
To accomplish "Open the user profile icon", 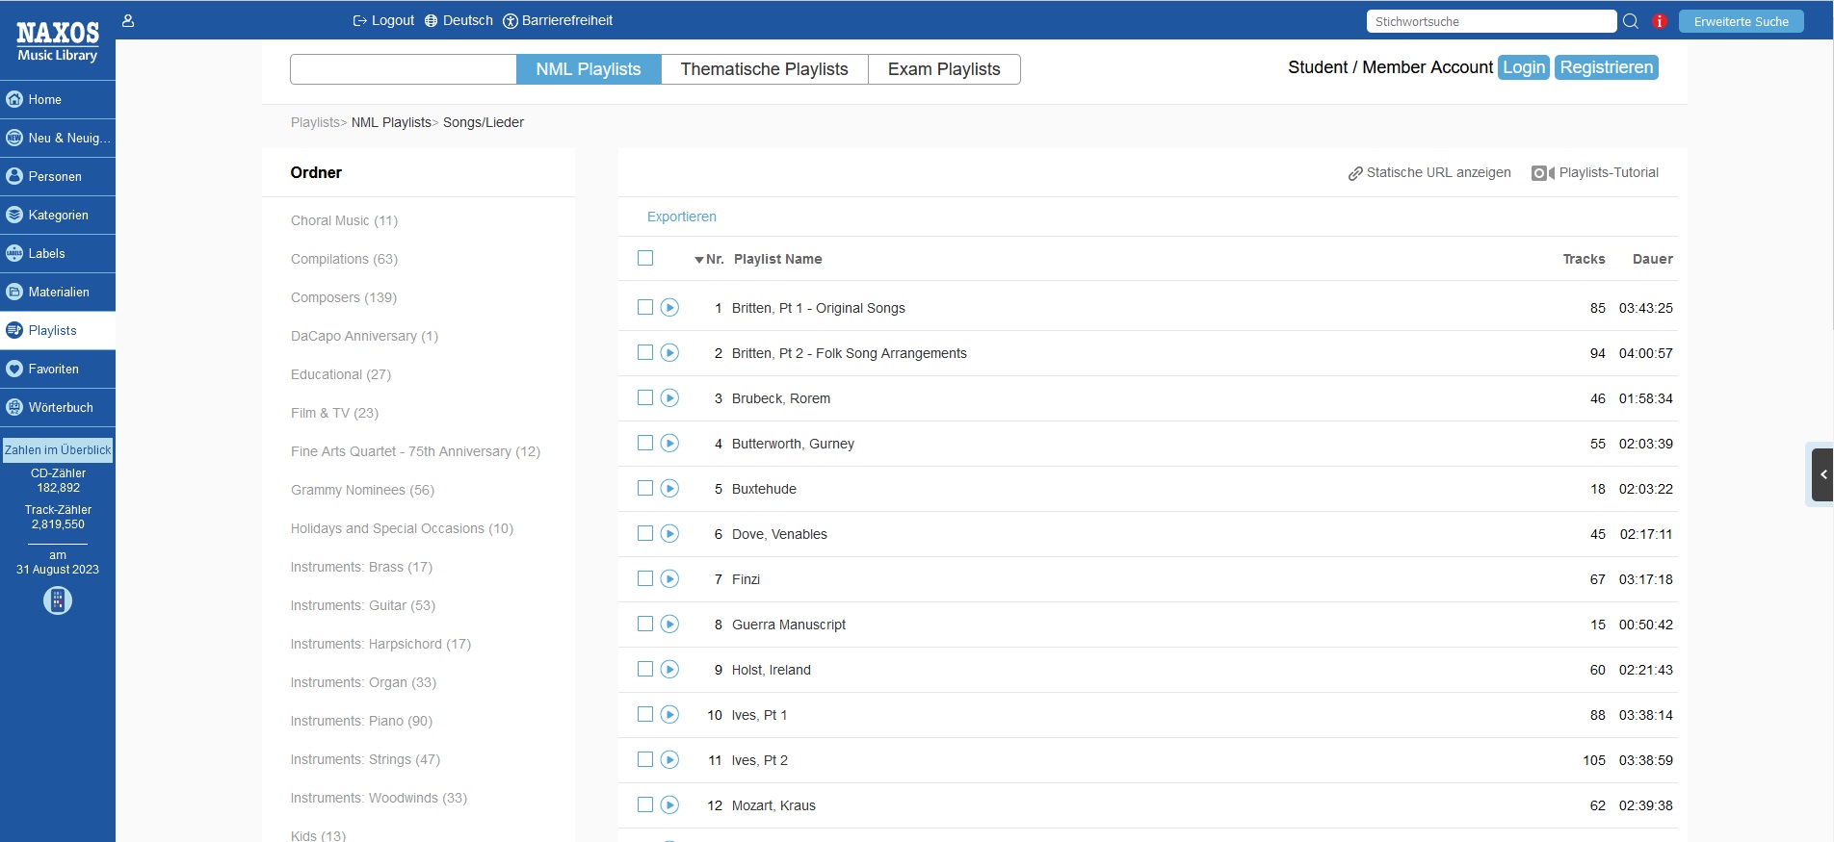I will click(x=128, y=20).
